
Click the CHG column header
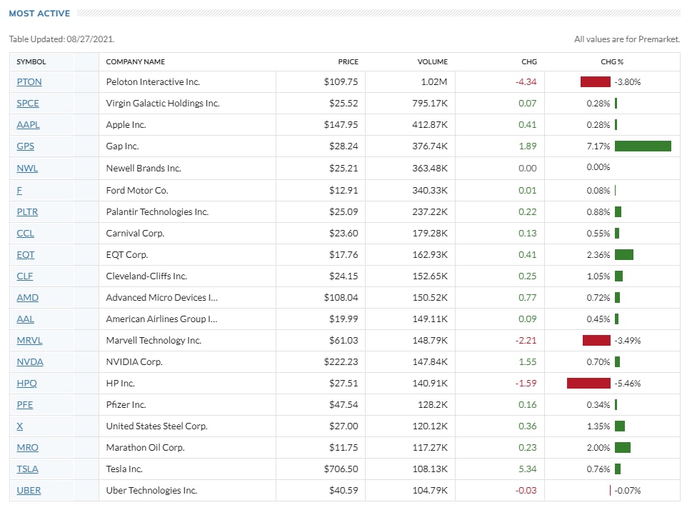coord(529,62)
